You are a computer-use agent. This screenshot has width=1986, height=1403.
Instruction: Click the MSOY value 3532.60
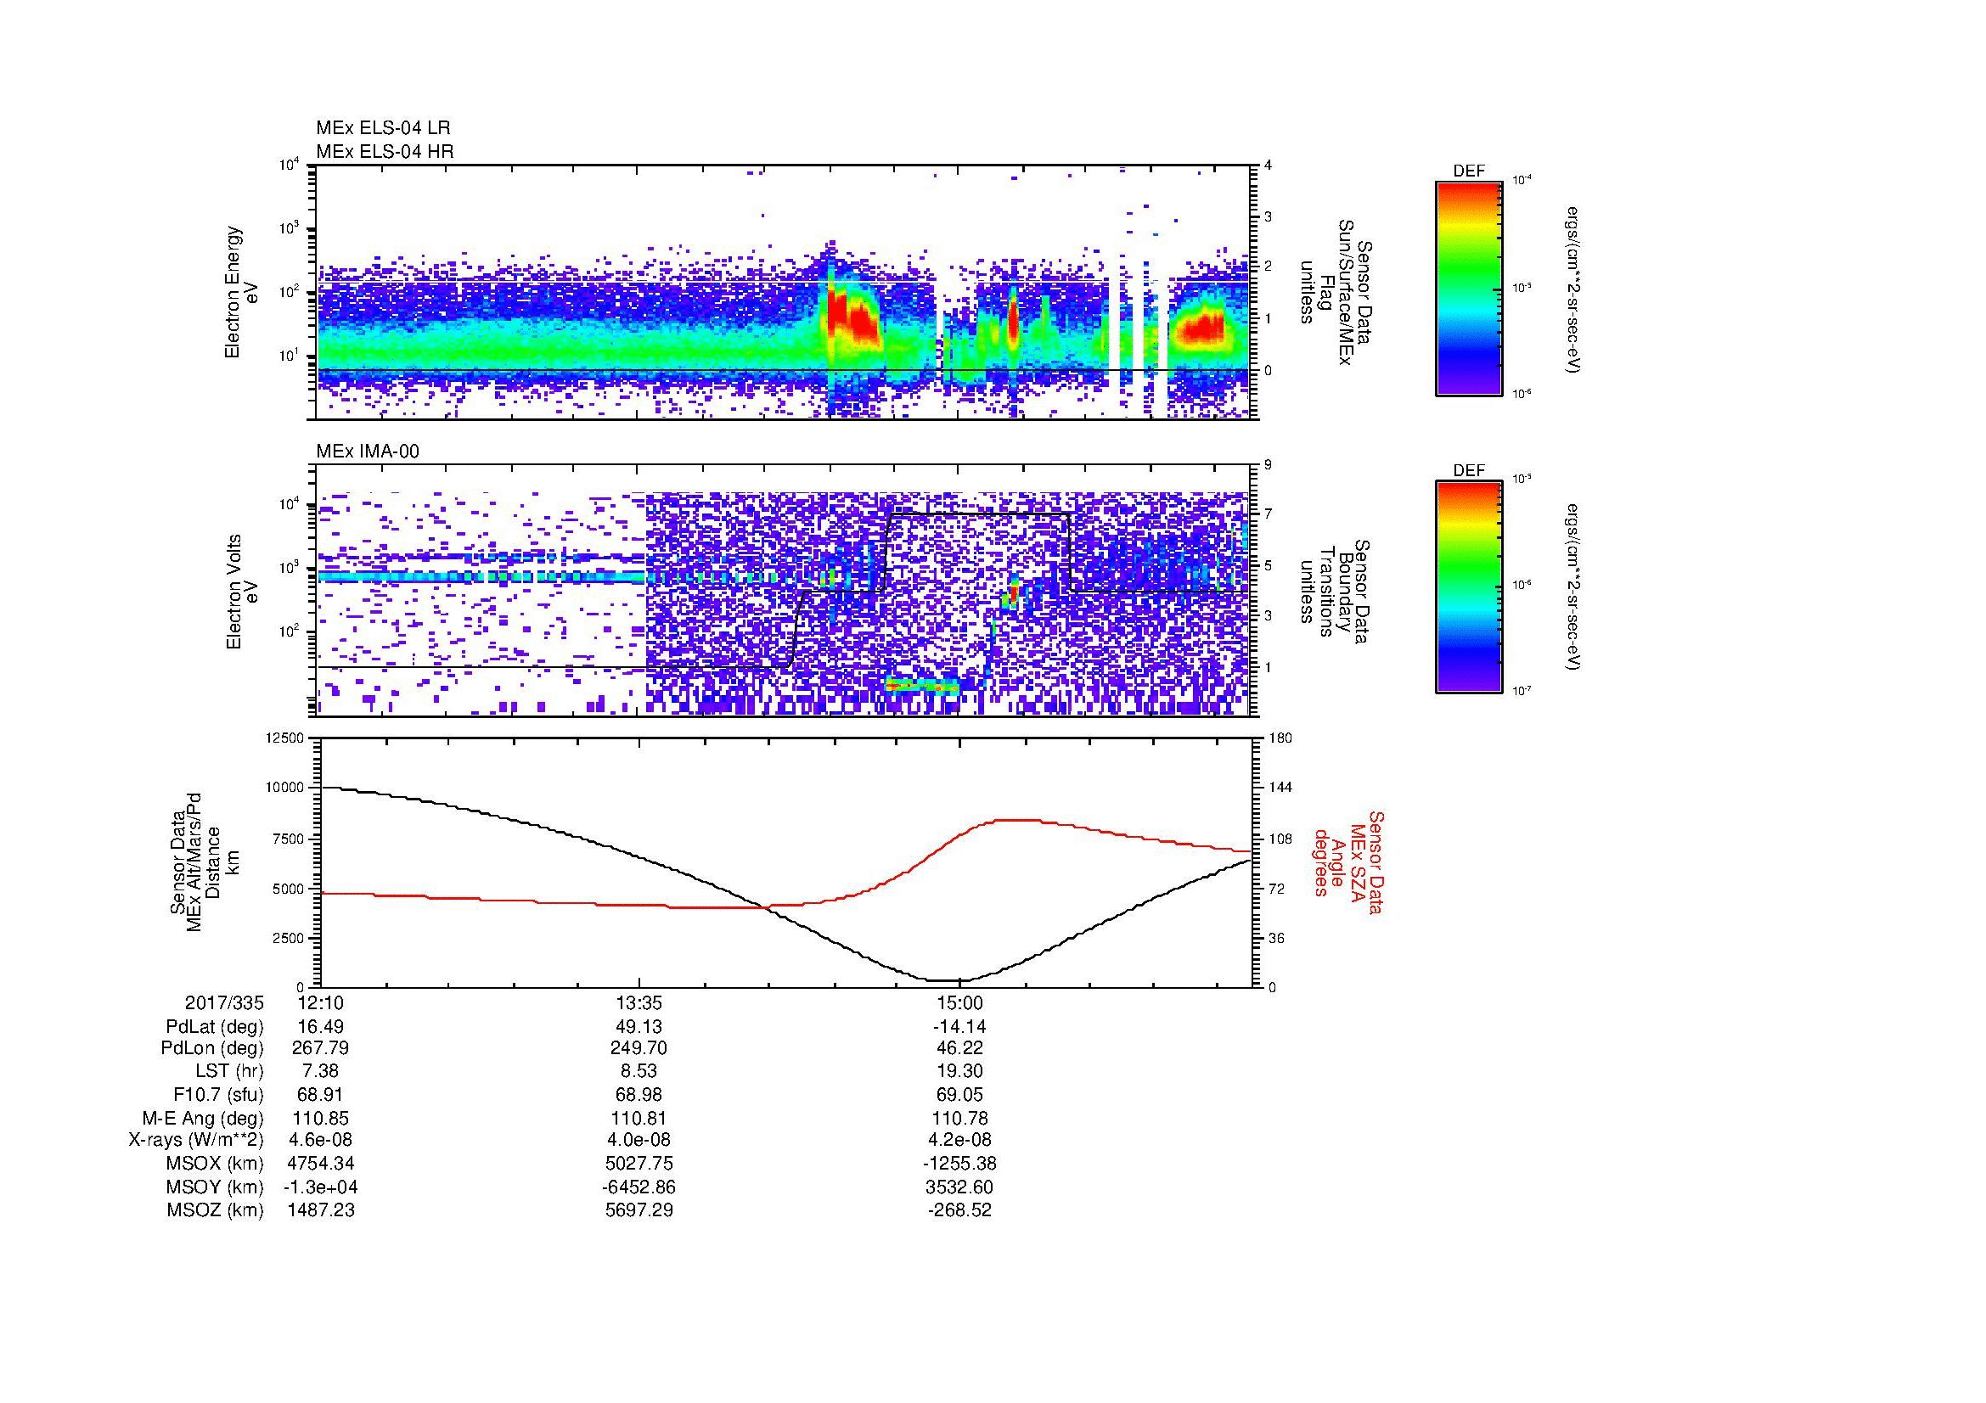[960, 1187]
